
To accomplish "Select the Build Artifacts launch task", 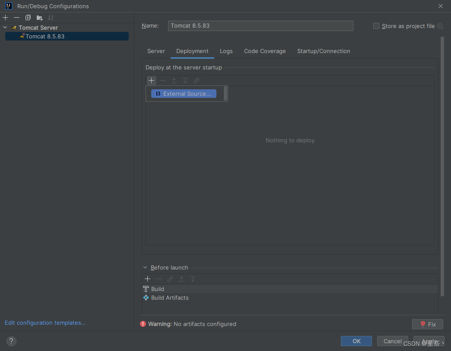I will (x=290, y=298).
